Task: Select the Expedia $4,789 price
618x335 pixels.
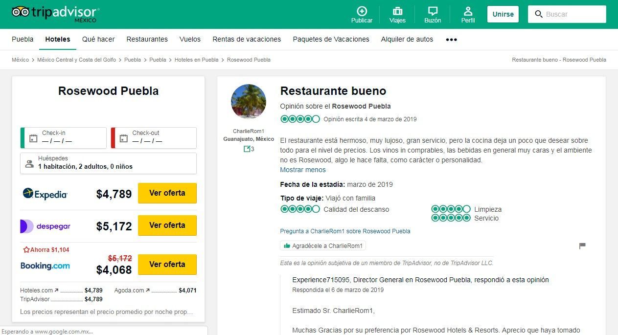Action: pyautogui.click(x=114, y=194)
